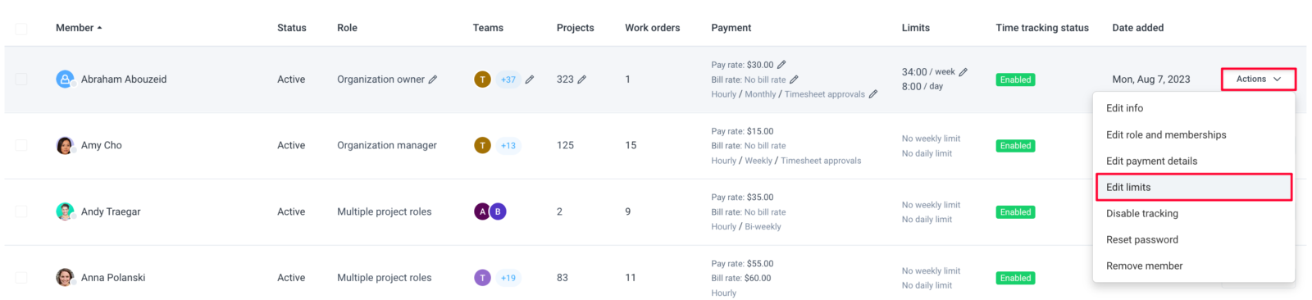Click Abraham's 34:00 / week limit
Image resolution: width=1312 pixels, height=300 pixels.
pos(928,72)
